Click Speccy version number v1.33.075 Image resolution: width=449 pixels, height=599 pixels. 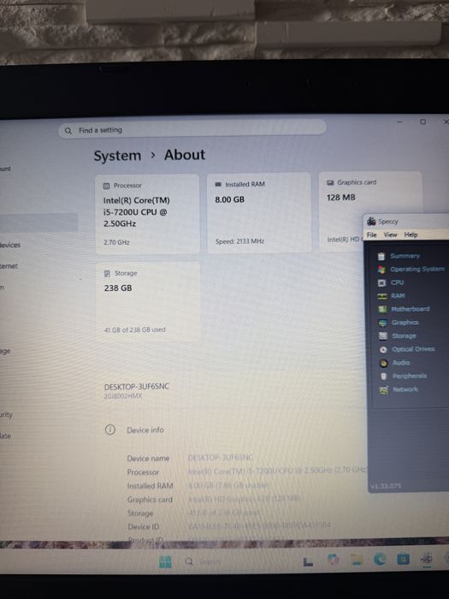coord(386,486)
